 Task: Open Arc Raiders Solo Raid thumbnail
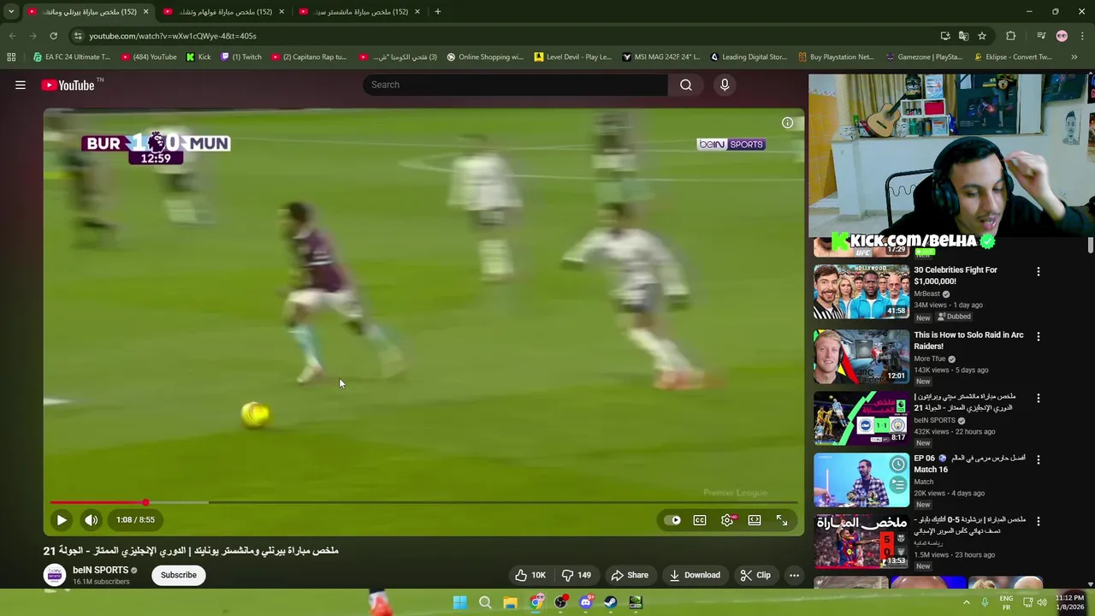pyautogui.click(x=861, y=357)
